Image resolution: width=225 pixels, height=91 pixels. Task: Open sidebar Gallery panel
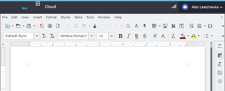220,73
